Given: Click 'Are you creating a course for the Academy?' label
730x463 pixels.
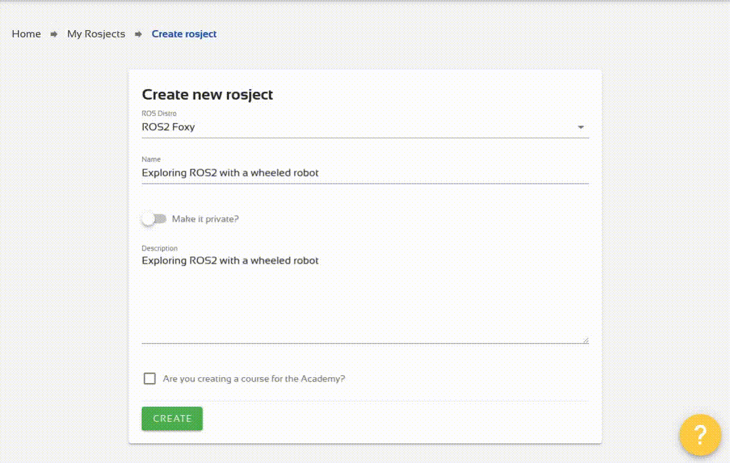Looking at the screenshot, I should (254, 378).
